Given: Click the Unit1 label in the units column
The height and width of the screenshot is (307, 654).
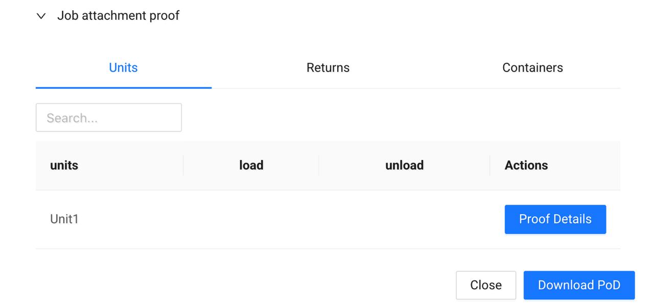Looking at the screenshot, I should click(x=63, y=219).
